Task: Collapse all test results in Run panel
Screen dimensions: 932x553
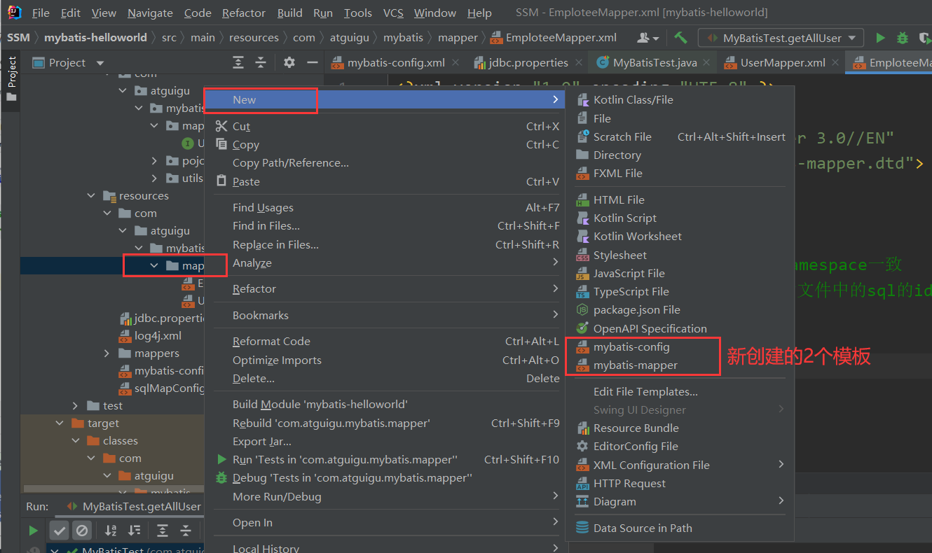Action: (x=185, y=530)
